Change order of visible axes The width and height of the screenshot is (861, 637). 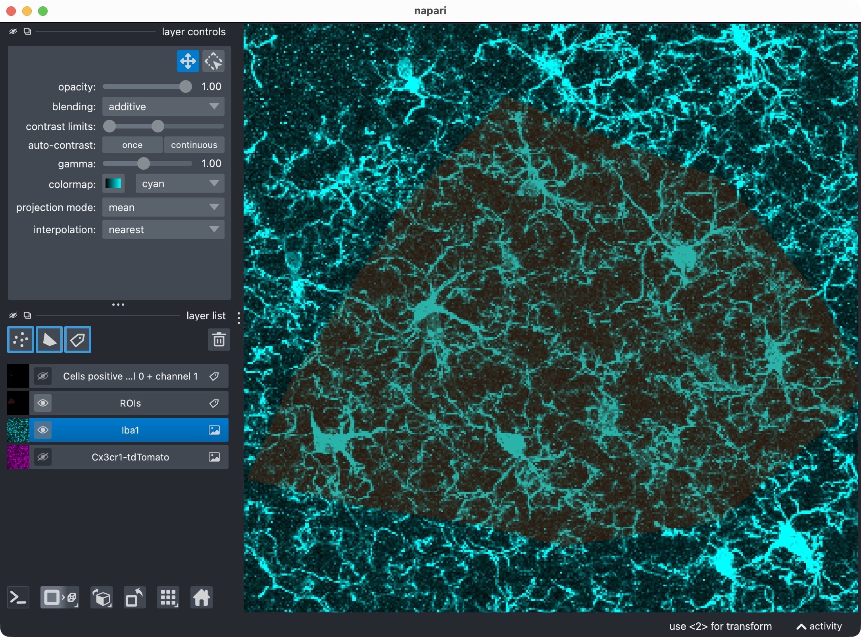pos(102,597)
